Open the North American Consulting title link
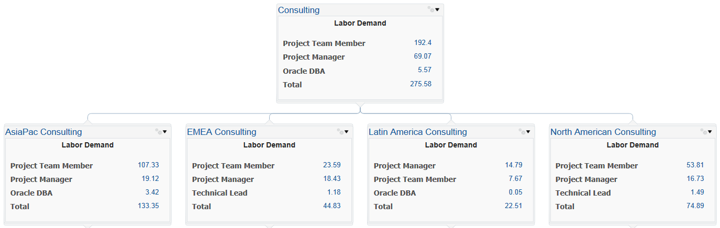Viewport: 720px width, 228px height. click(603, 132)
